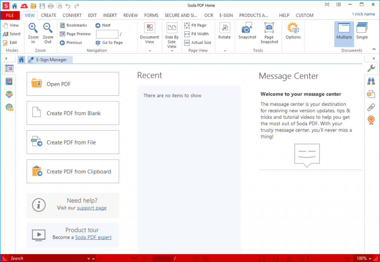Open Options gear settings

coord(293,31)
